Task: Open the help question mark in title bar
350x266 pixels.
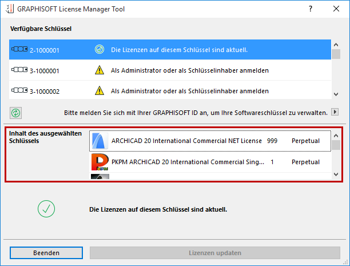Action: click(x=310, y=9)
